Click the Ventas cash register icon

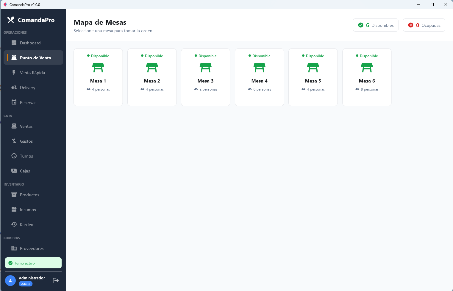pyautogui.click(x=14, y=126)
